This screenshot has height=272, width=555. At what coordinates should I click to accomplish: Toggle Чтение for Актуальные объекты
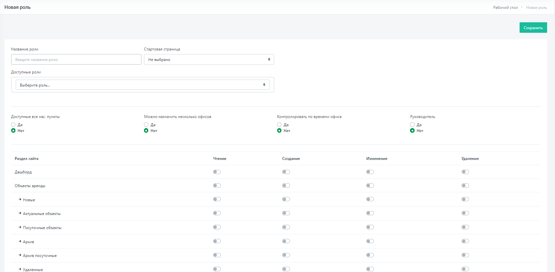coord(217,213)
